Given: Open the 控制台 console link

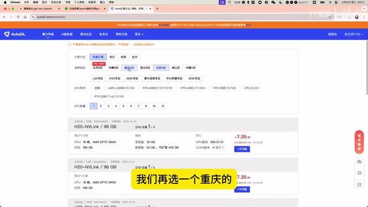Looking at the screenshot, I should pyautogui.click(x=332, y=34).
